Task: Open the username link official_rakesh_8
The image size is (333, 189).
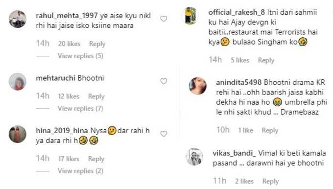Action: coord(237,12)
